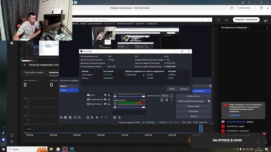Viewport: 271px width, 152px height.
Task: Click Сброс in Statistics dialog
Action: coord(172,89)
